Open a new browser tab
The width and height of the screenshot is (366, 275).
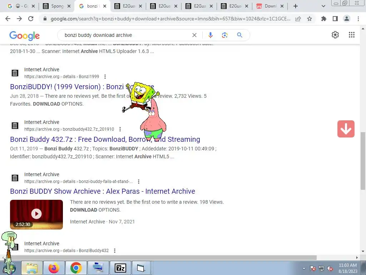coord(296,6)
